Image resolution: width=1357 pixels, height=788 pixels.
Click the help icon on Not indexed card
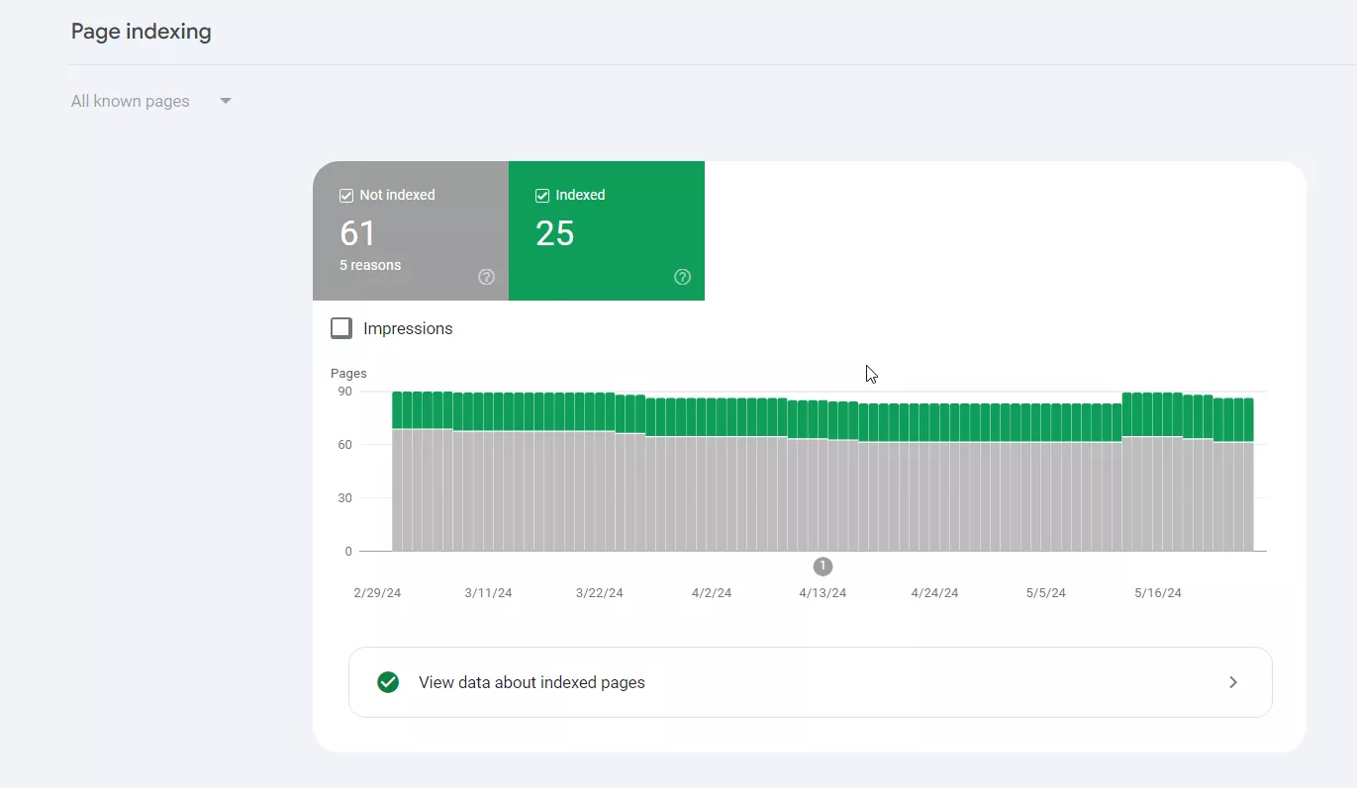point(486,277)
